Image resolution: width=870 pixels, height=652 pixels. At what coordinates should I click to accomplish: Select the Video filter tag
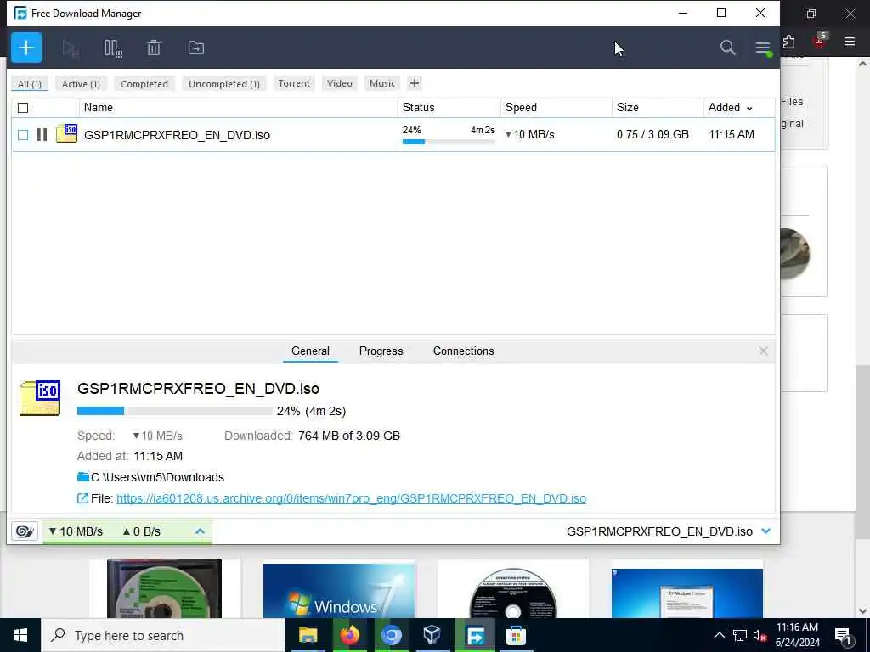click(x=340, y=83)
